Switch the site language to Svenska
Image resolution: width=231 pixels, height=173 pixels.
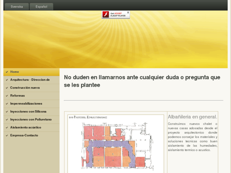point(17,7)
